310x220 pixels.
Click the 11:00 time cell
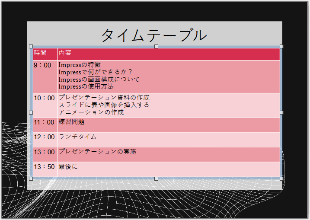click(x=45, y=124)
